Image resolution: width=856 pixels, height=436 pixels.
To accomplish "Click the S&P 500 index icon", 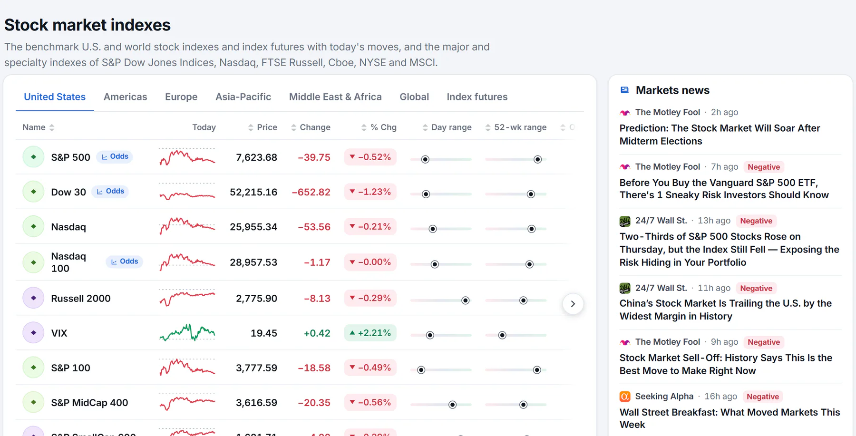I will (x=33, y=157).
